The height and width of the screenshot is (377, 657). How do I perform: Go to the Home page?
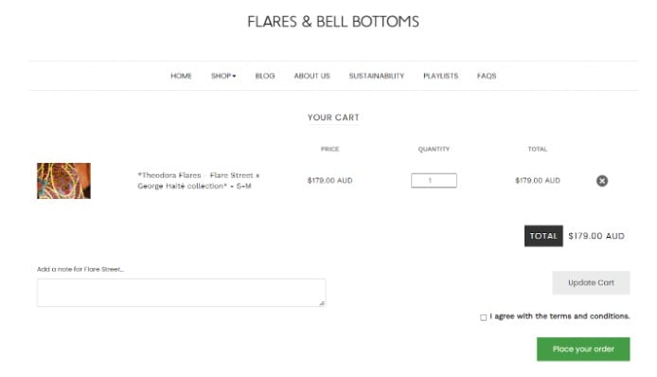pyautogui.click(x=181, y=76)
